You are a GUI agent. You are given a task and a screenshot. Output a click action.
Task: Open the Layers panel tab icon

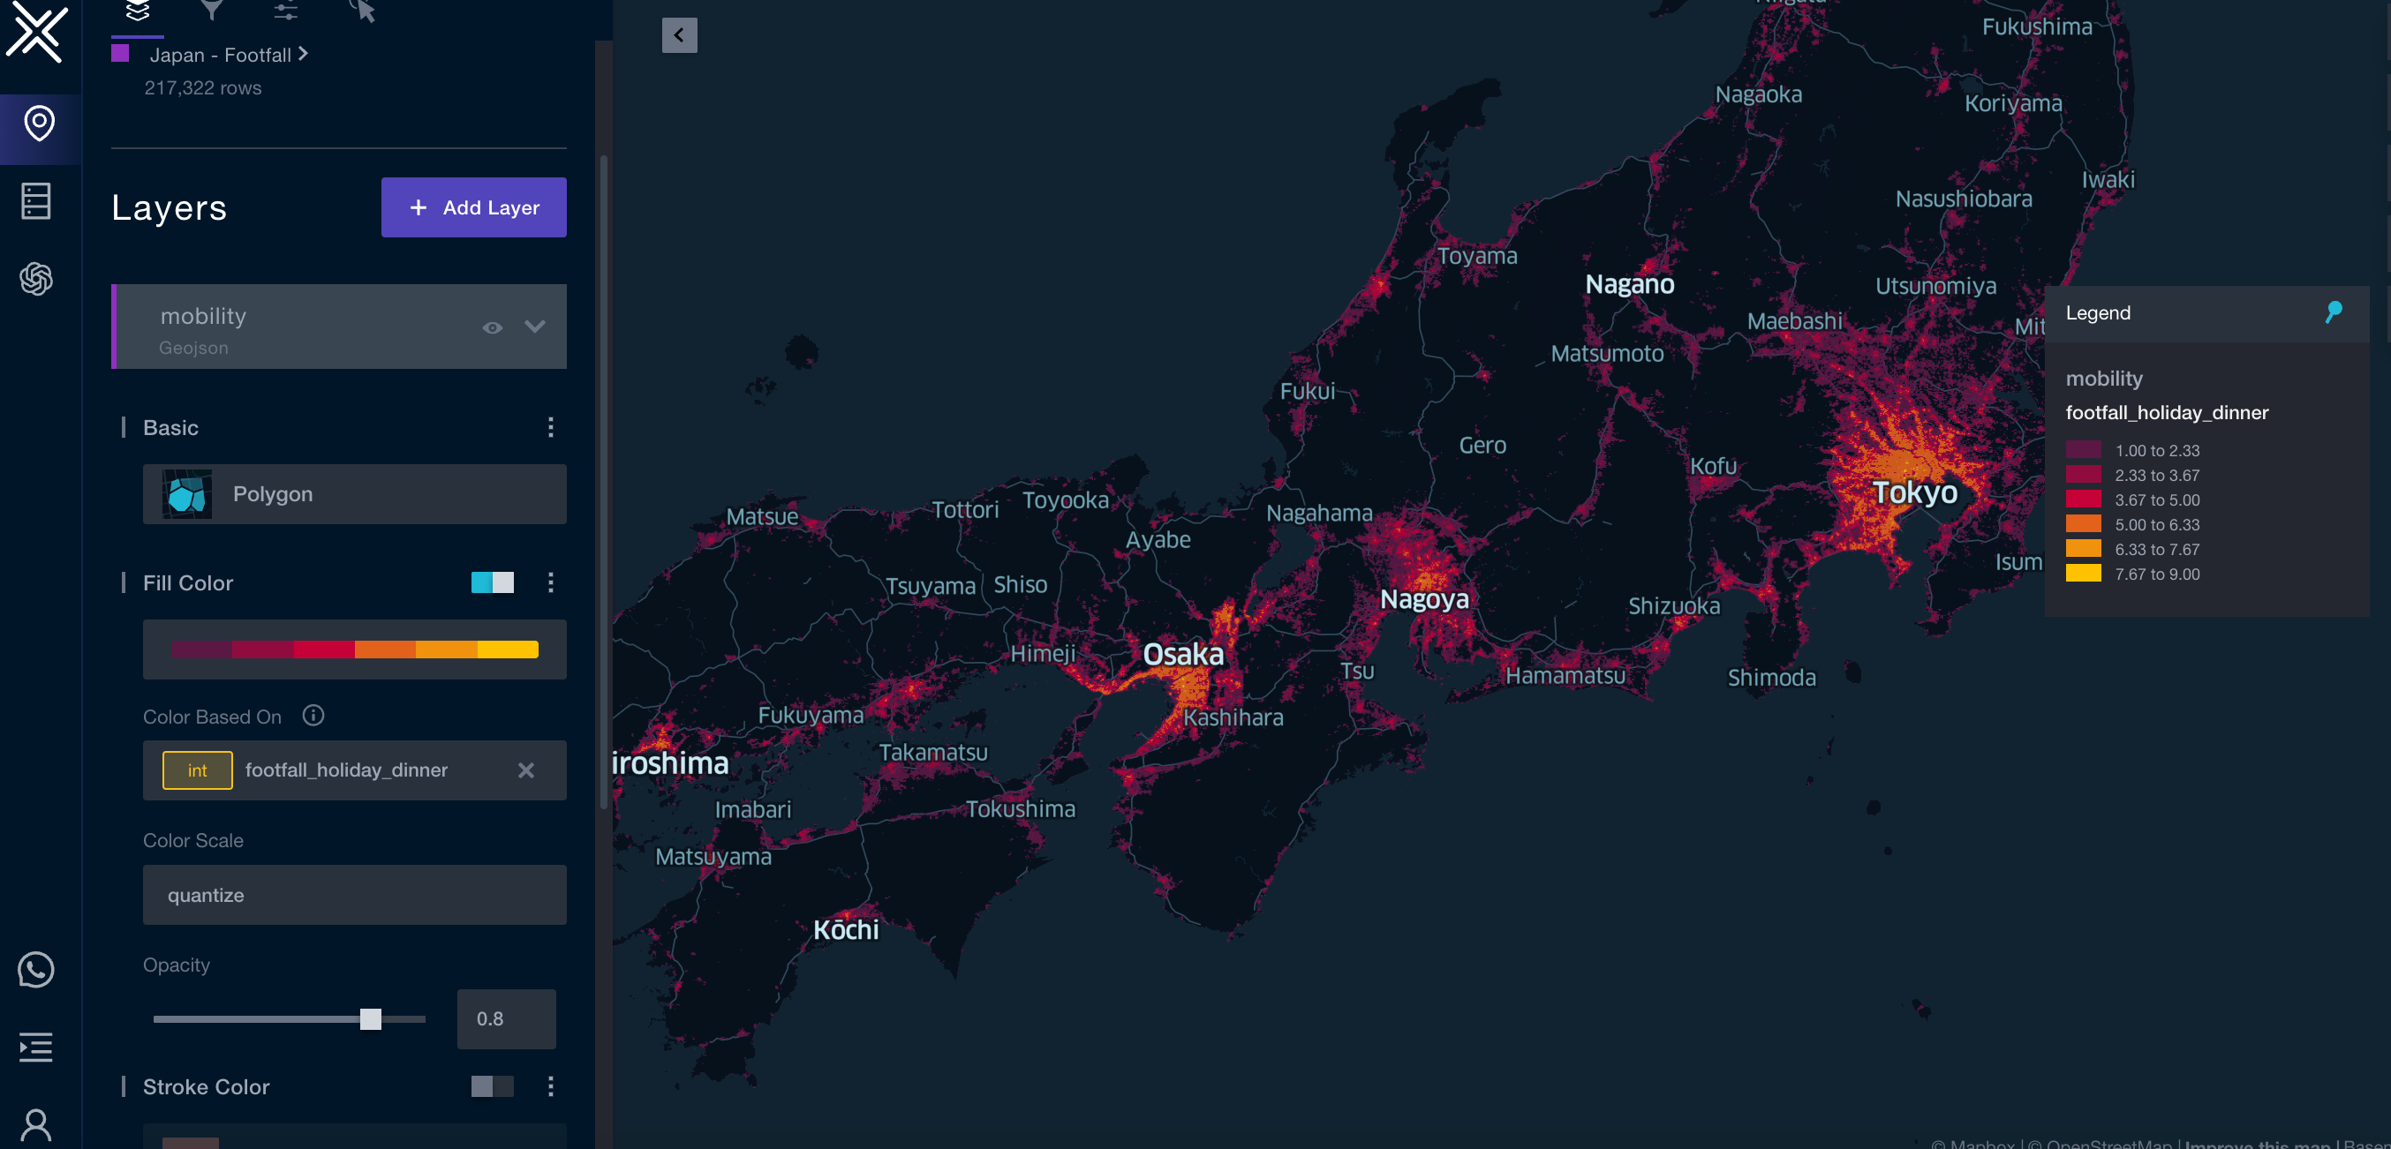click(x=138, y=11)
